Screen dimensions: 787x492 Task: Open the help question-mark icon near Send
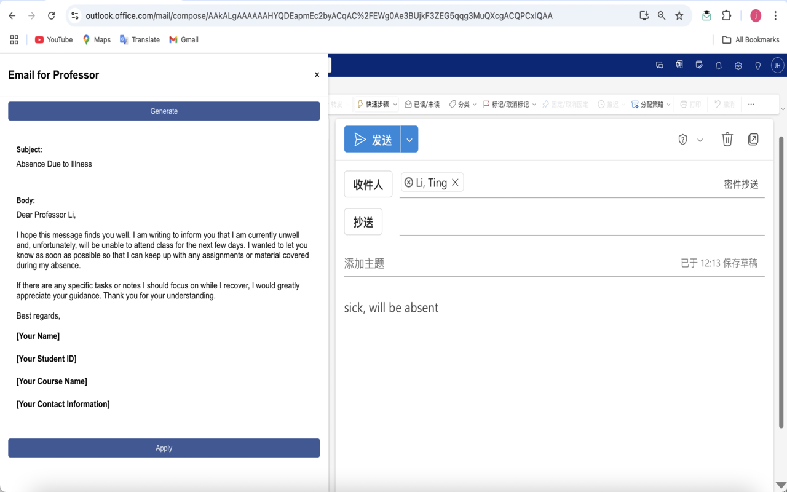point(682,139)
